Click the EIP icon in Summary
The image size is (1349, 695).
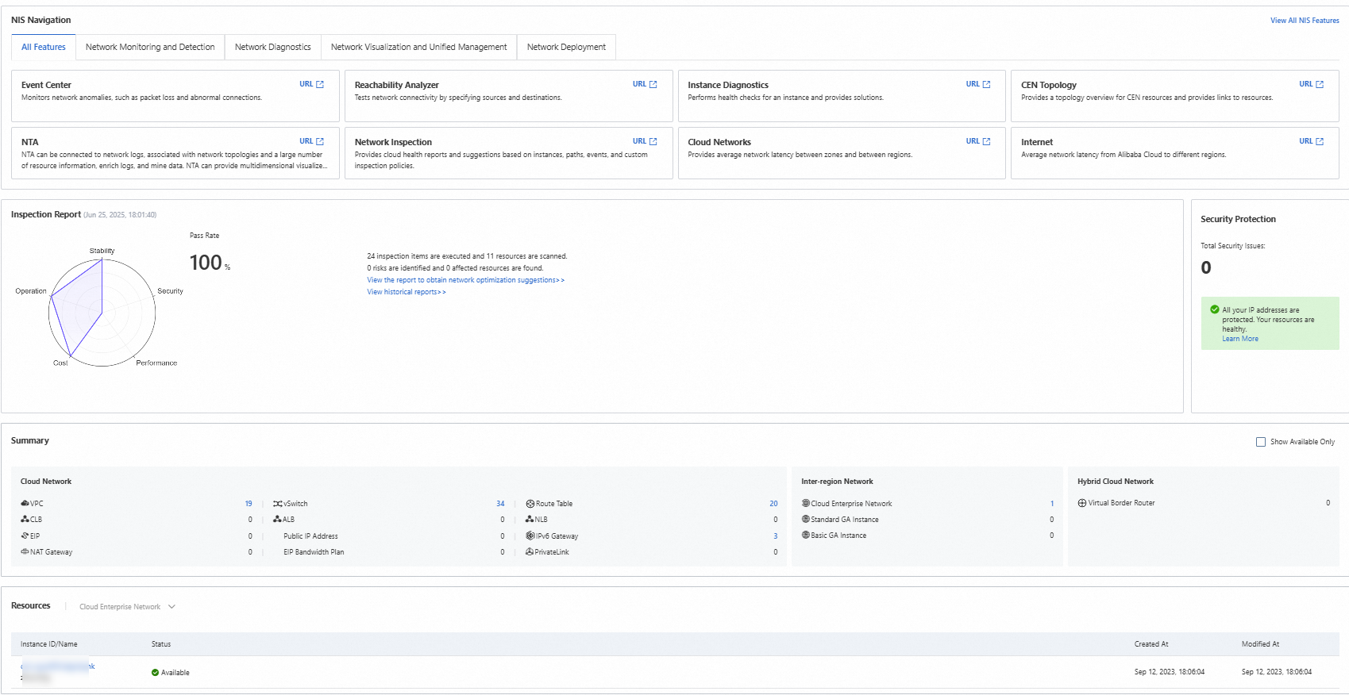tap(25, 536)
